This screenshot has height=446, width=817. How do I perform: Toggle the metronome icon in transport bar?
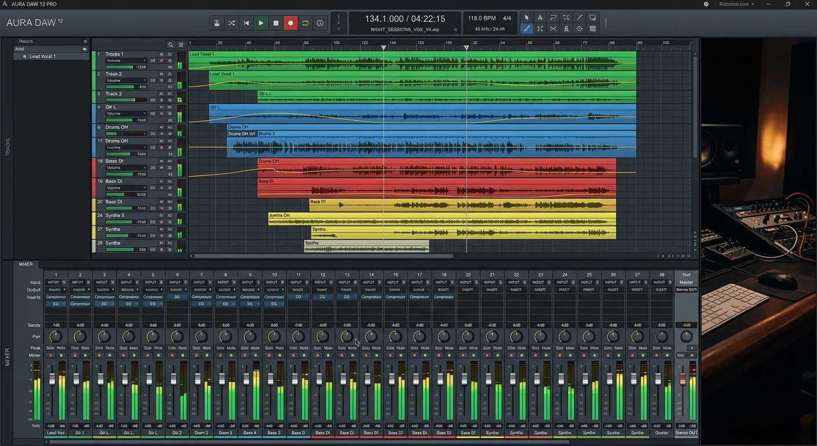coord(320,23)
